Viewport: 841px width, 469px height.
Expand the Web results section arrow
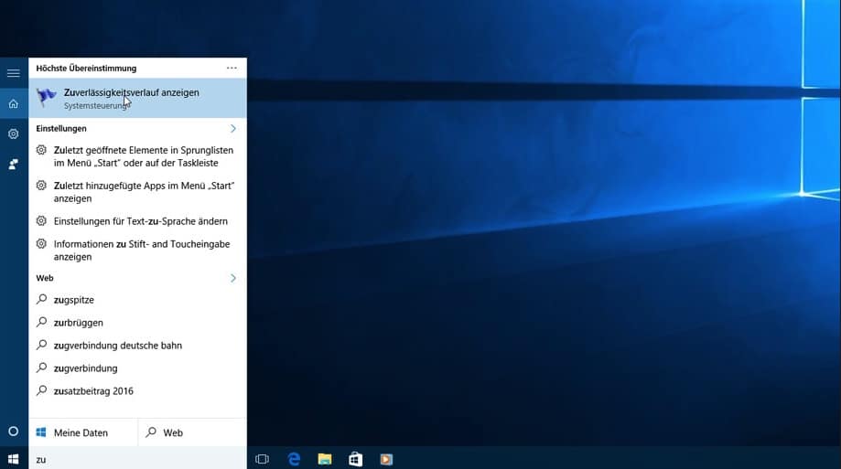coord(233,278)
